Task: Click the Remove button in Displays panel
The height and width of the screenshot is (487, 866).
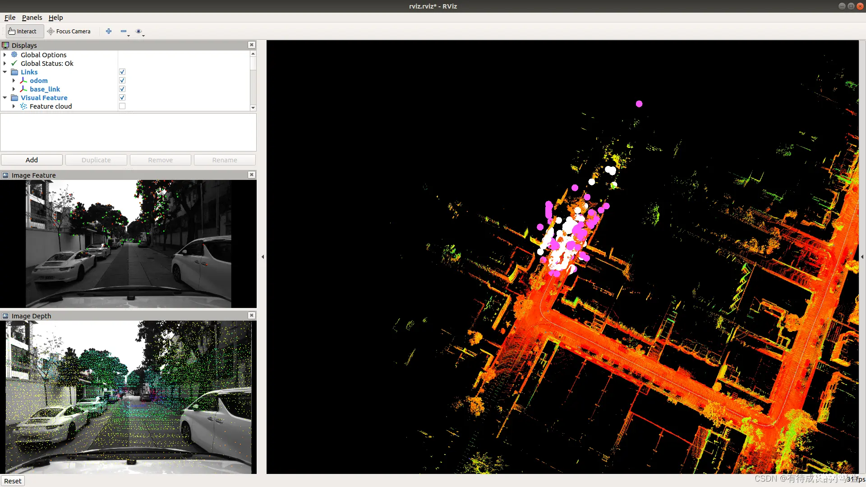Action: (160, 159)
